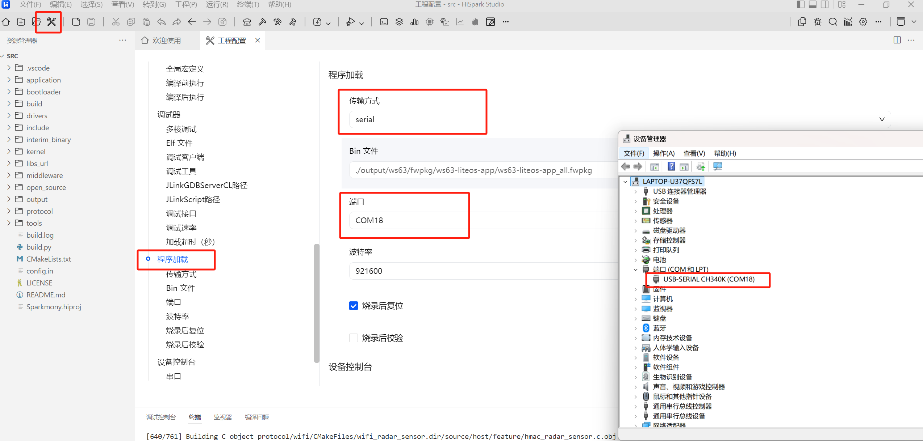The image size is (923, 441).
Task: Click the chip icon in toolbar
Action: click(x=430, y=22)
